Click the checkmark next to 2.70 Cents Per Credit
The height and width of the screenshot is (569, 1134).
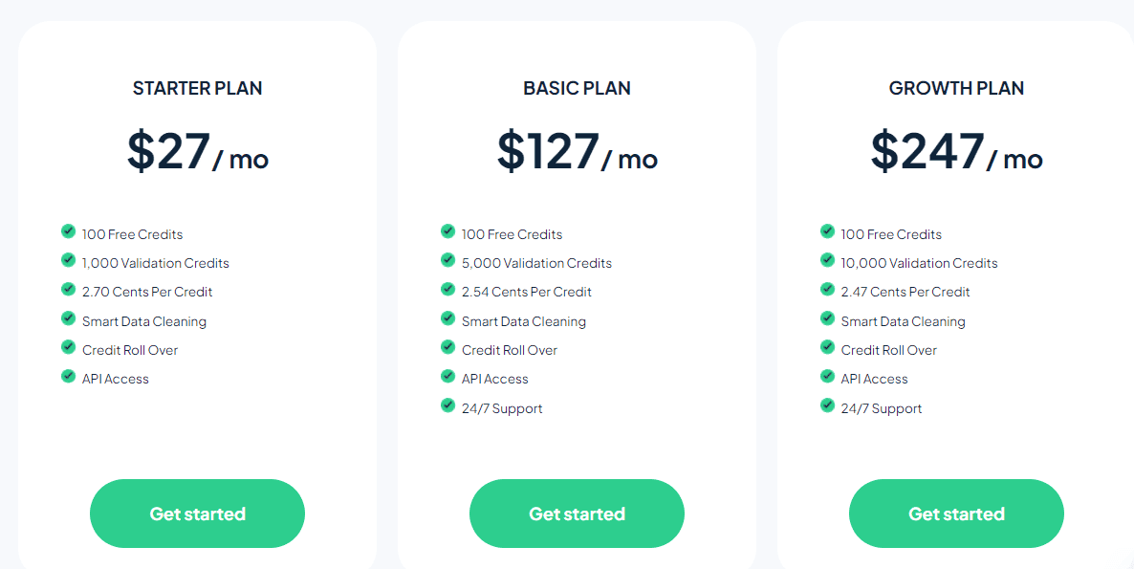pos(68,289)
